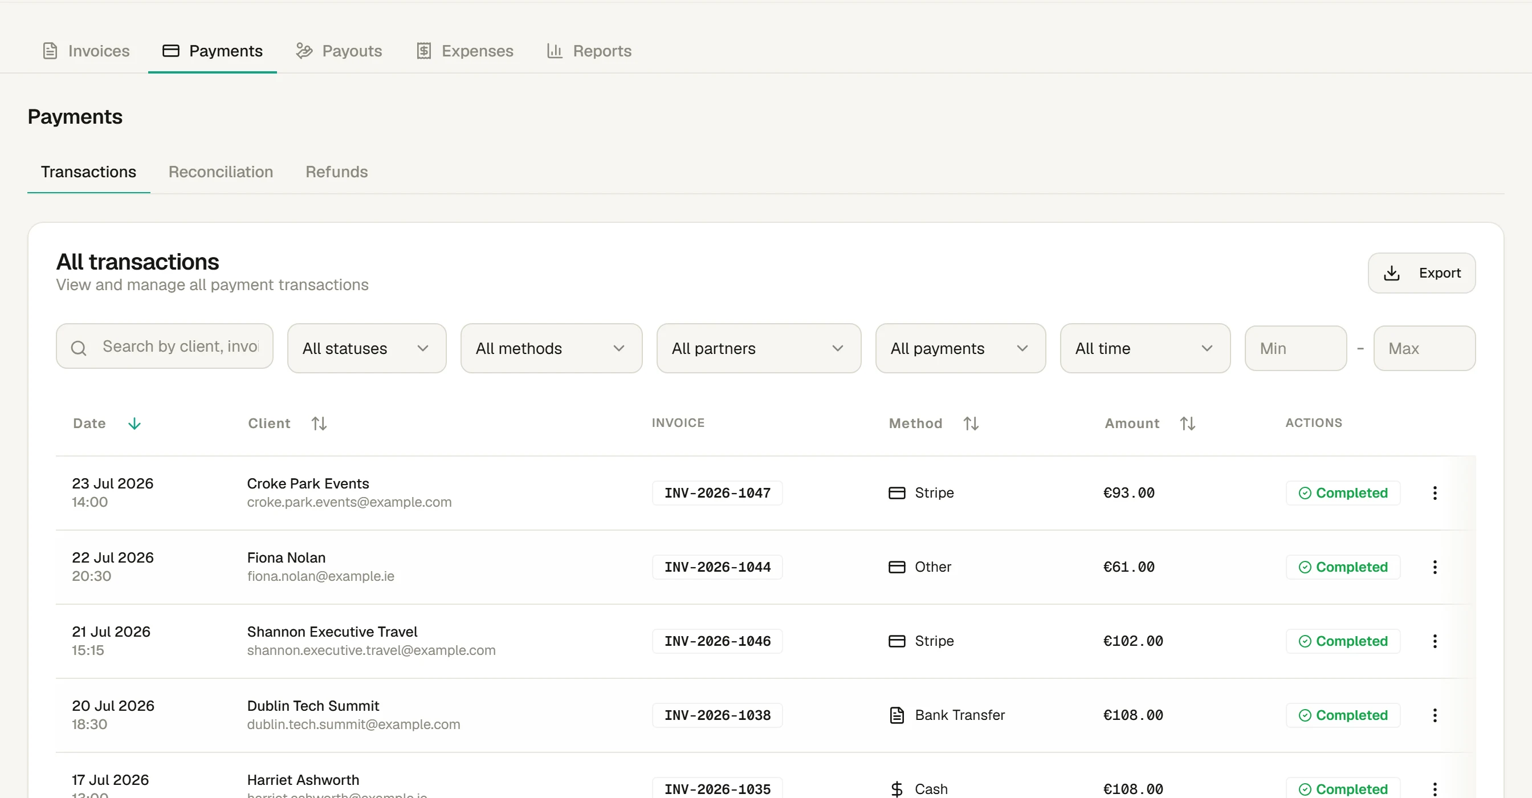1532x798 pixels.
Task: Click the Payments card icon in tab
Action: click(170, 51)
